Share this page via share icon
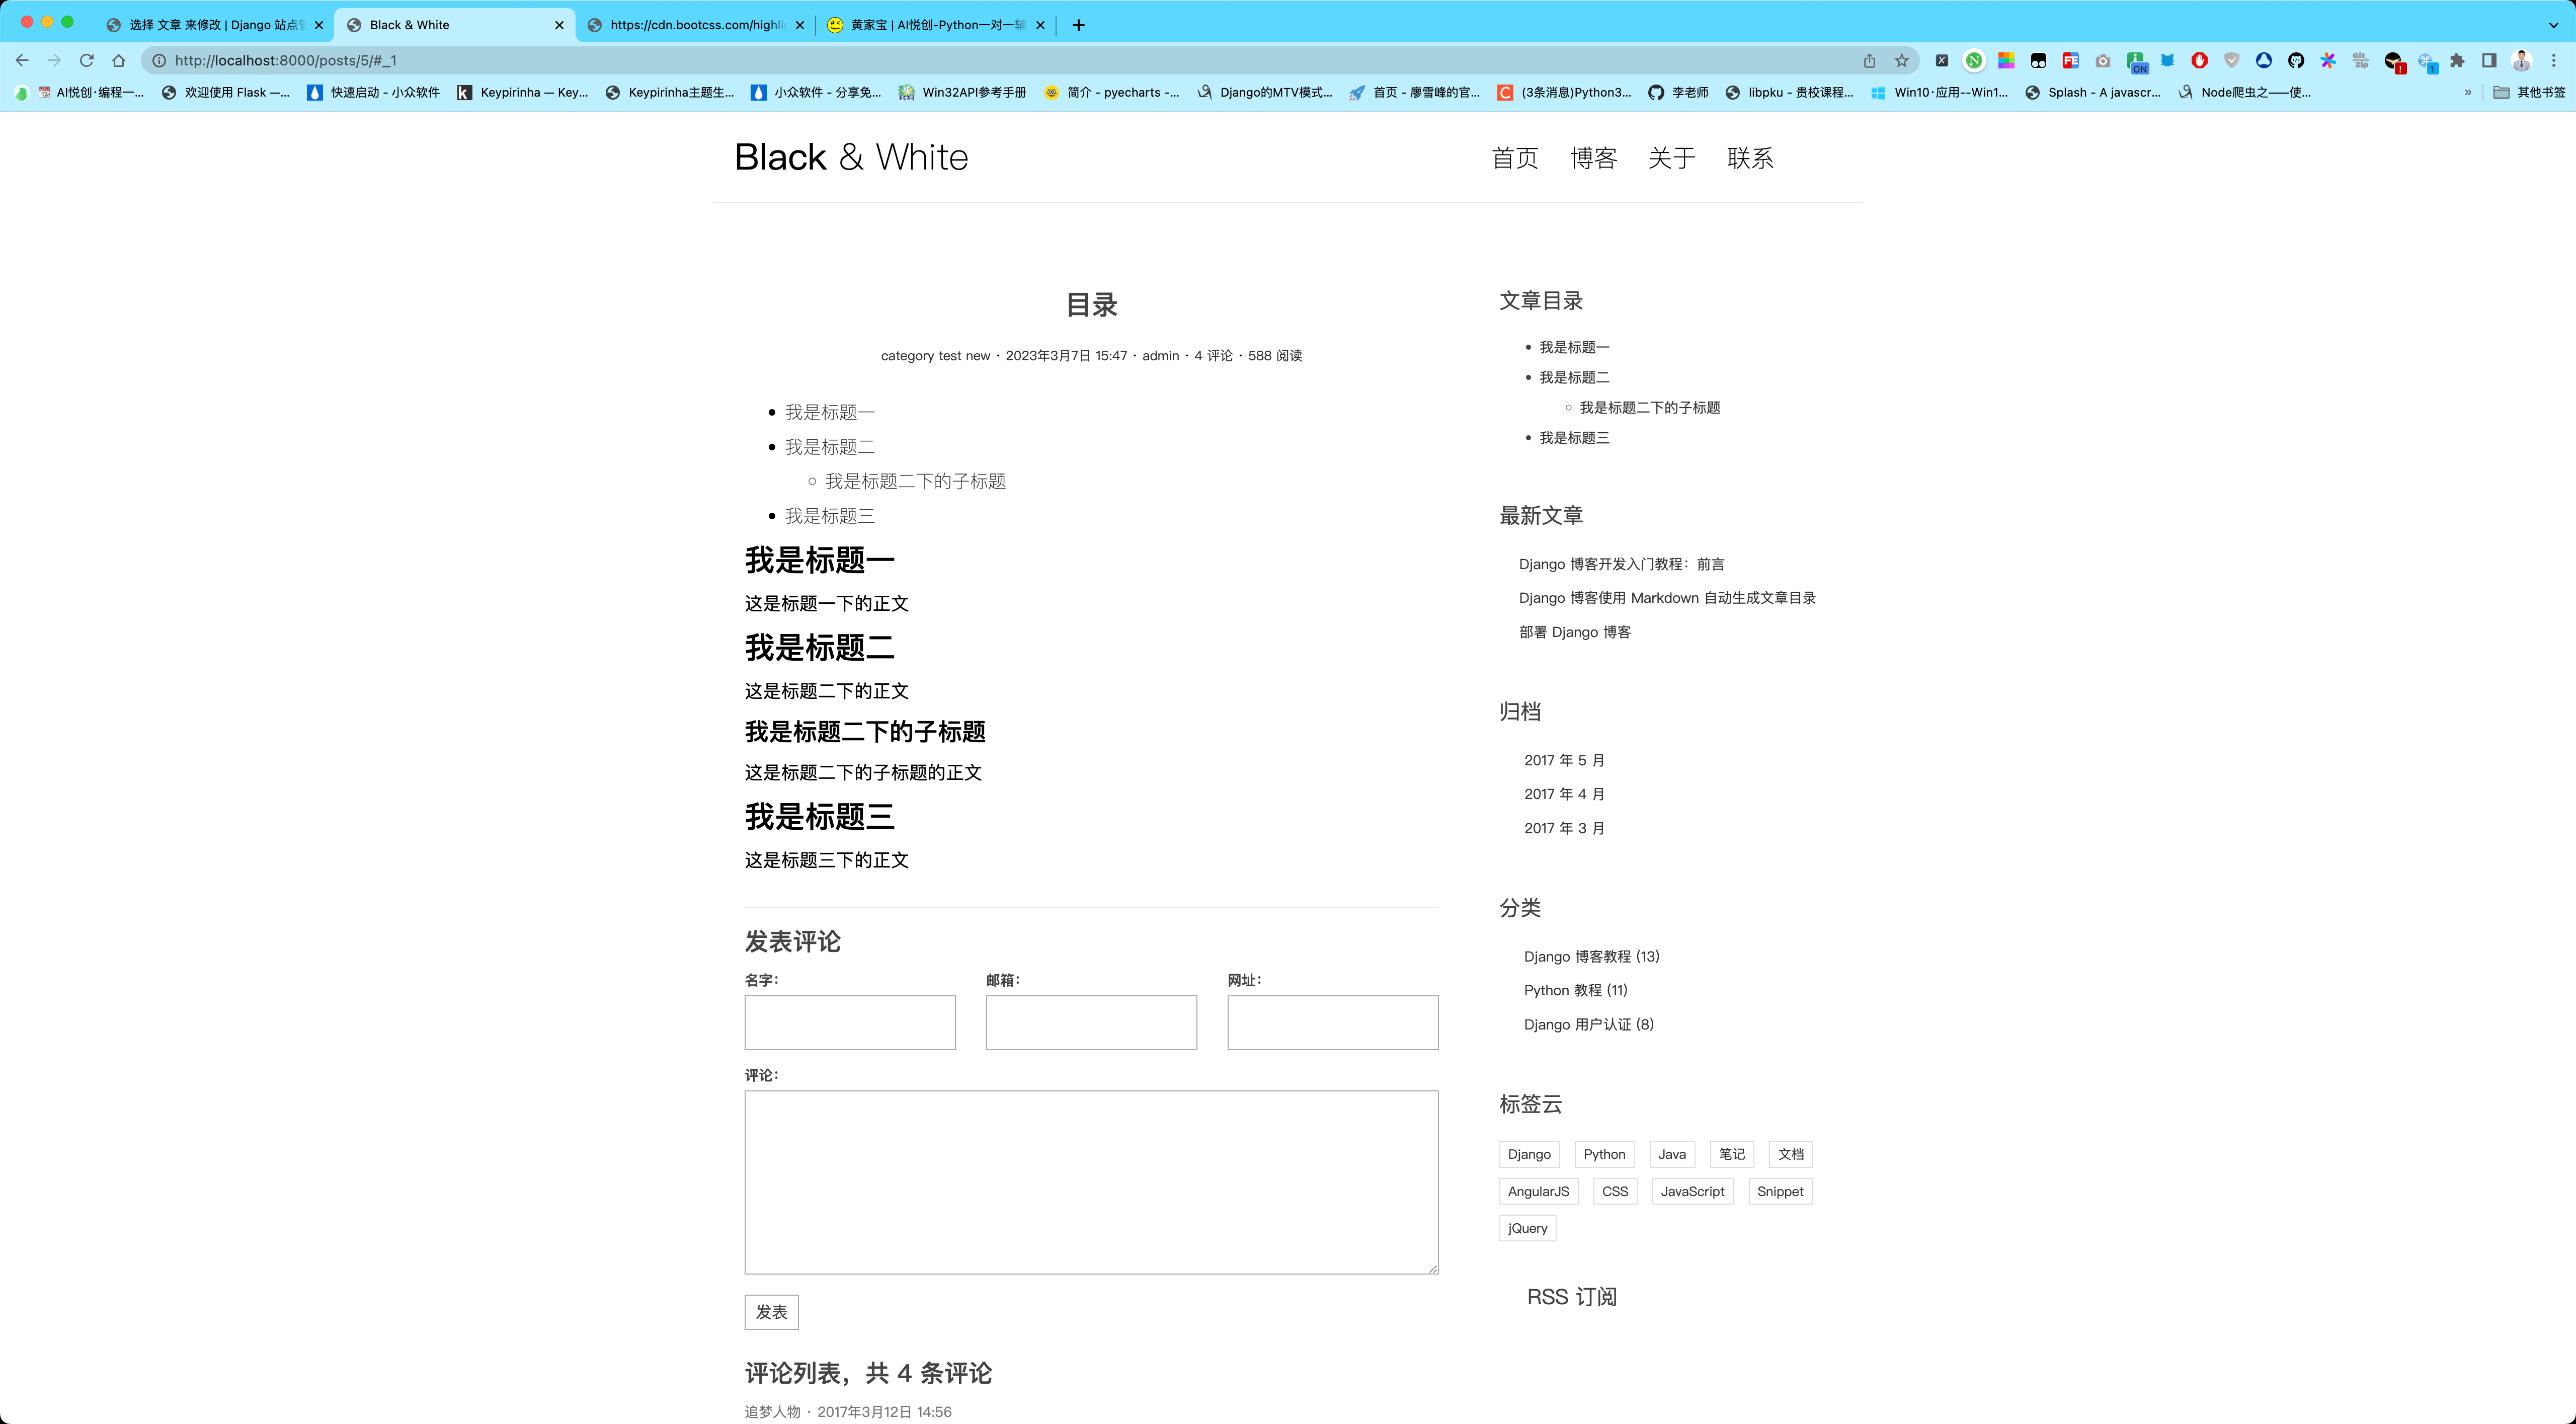This screenshot has height=1424, width=2576. coord(1869,60)
